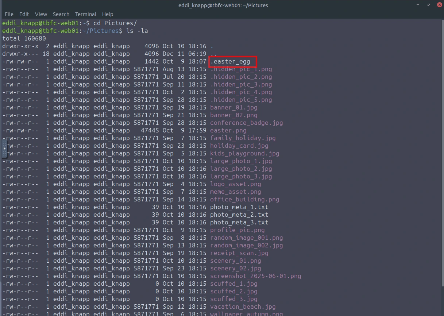Click the ls -la command text
Screen dimensions: 444x316
137,31
